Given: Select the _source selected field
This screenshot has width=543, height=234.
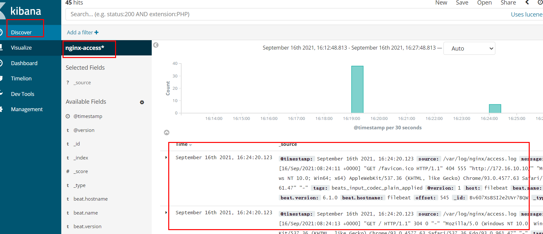Looking at the screenshot, I should coord(82,83).
